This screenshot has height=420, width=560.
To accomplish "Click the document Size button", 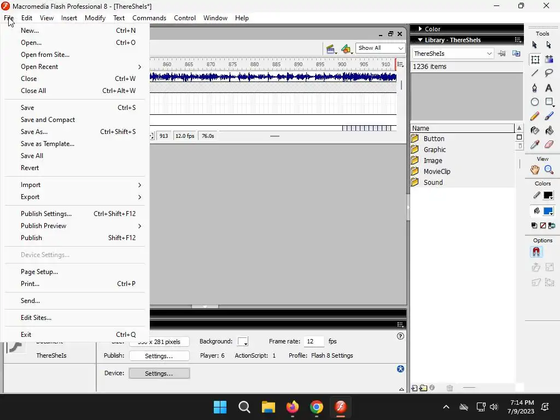I will (159, 342).
